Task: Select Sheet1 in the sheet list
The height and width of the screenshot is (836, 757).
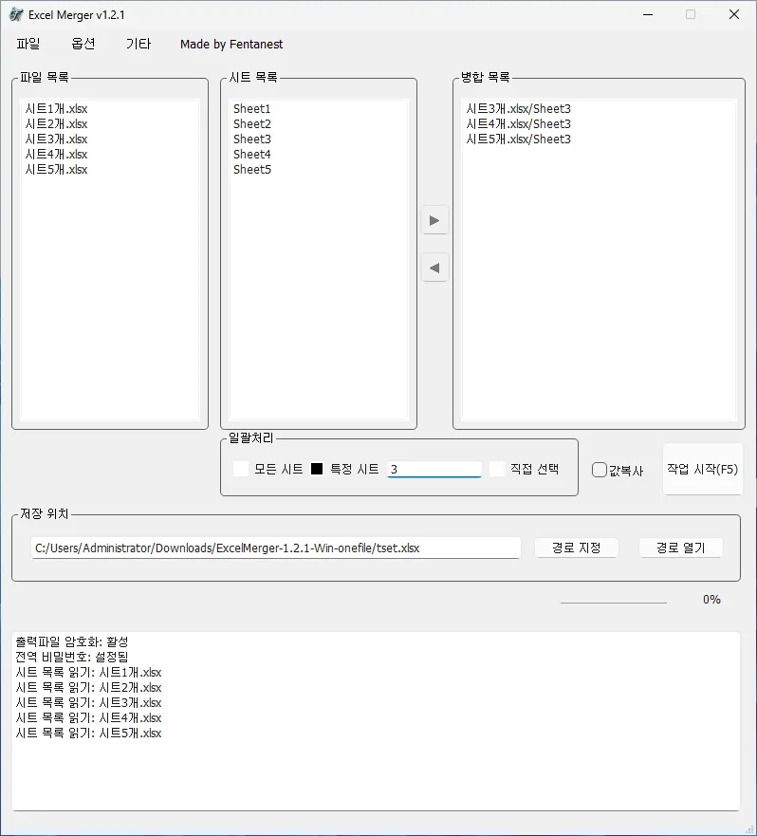Action: 318,109
